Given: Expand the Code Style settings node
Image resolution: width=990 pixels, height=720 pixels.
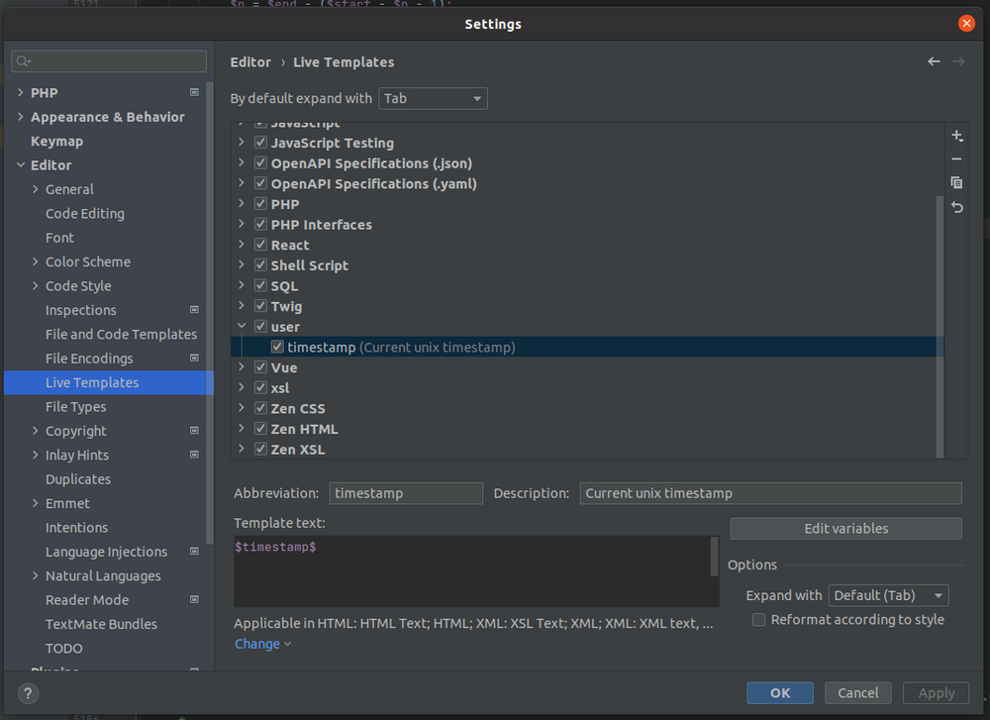Looking at the screenshot, I should [36, 285].
